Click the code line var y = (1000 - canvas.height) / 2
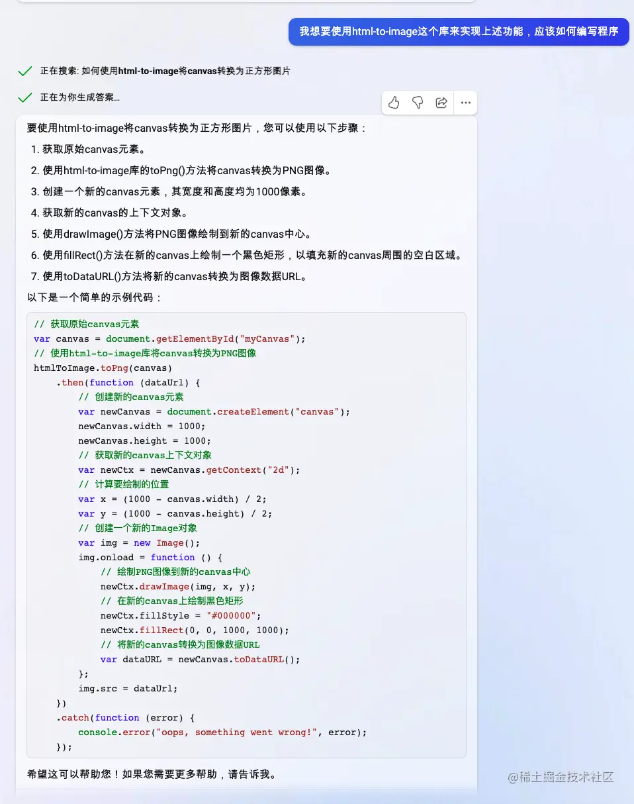Screen dimensions: 634x804 pyautogui.click(x=175, y=513)
